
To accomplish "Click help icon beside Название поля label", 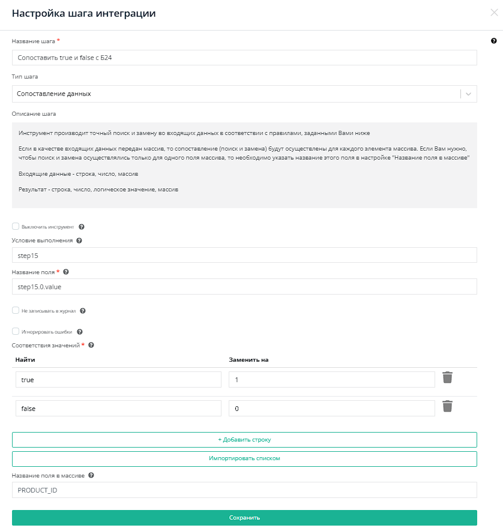I will (x=66, y=272).
